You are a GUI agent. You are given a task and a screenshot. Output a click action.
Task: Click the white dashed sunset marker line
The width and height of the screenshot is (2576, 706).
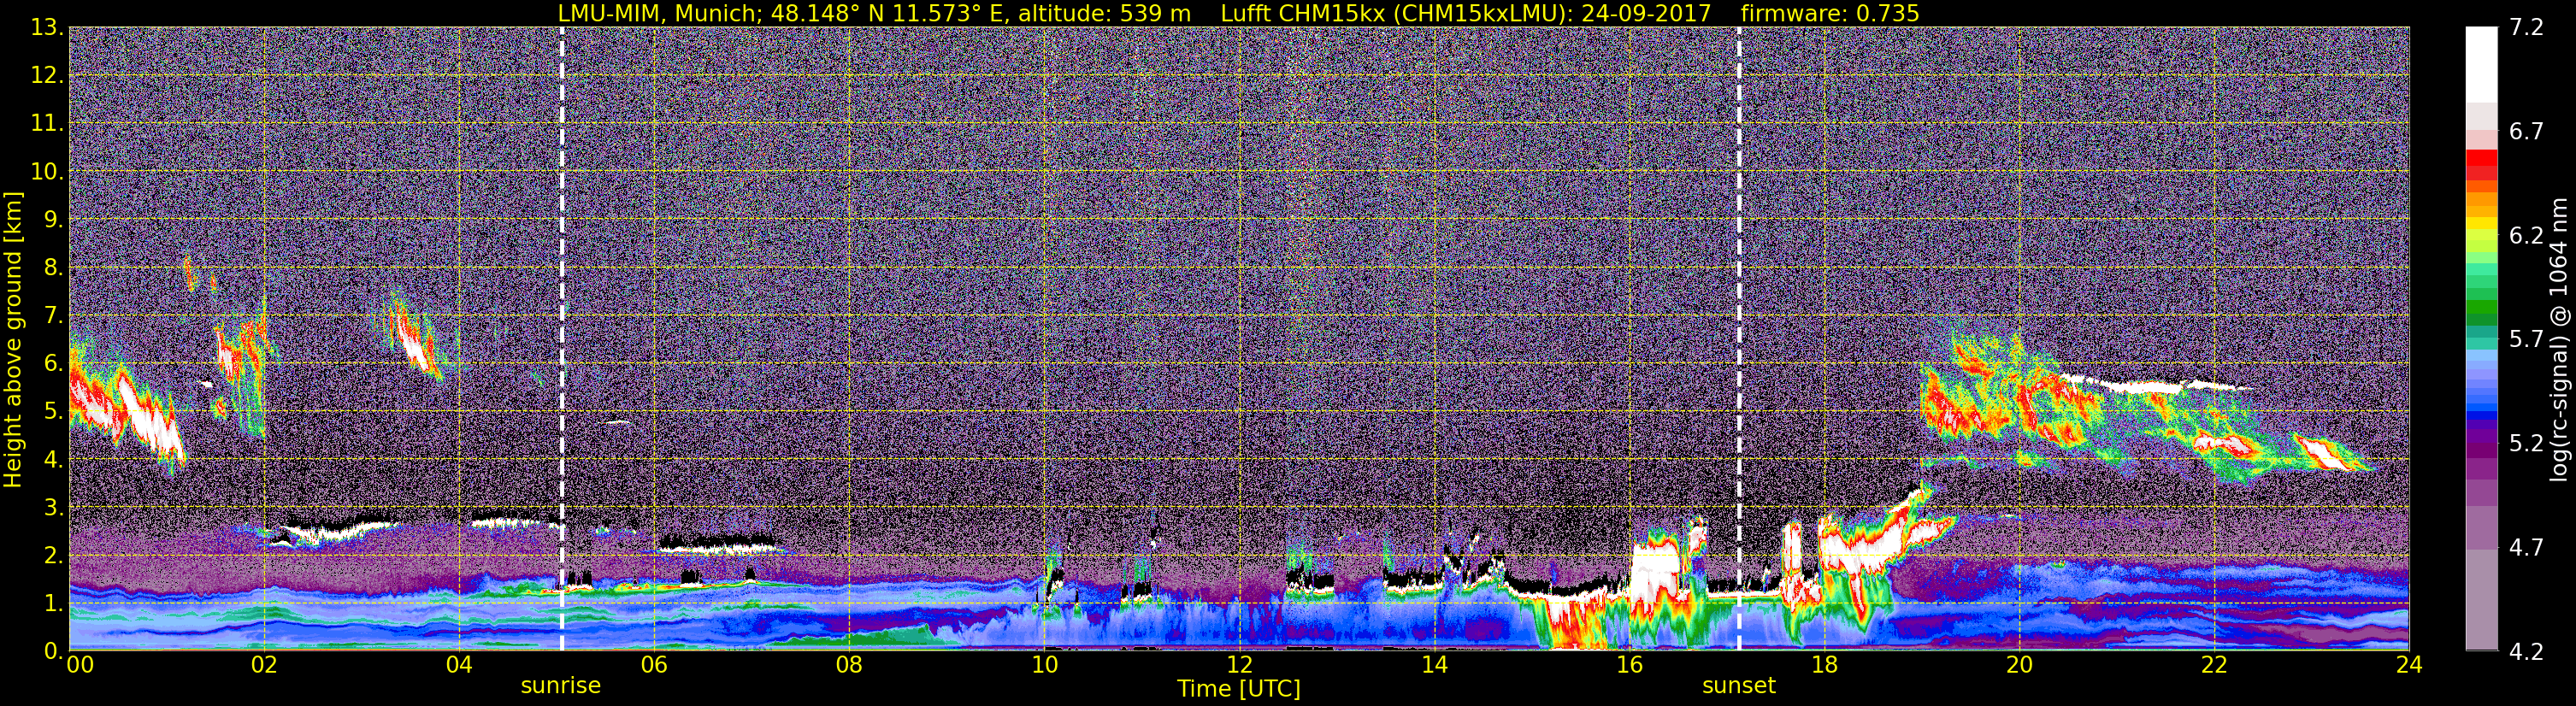[1739, 338]
